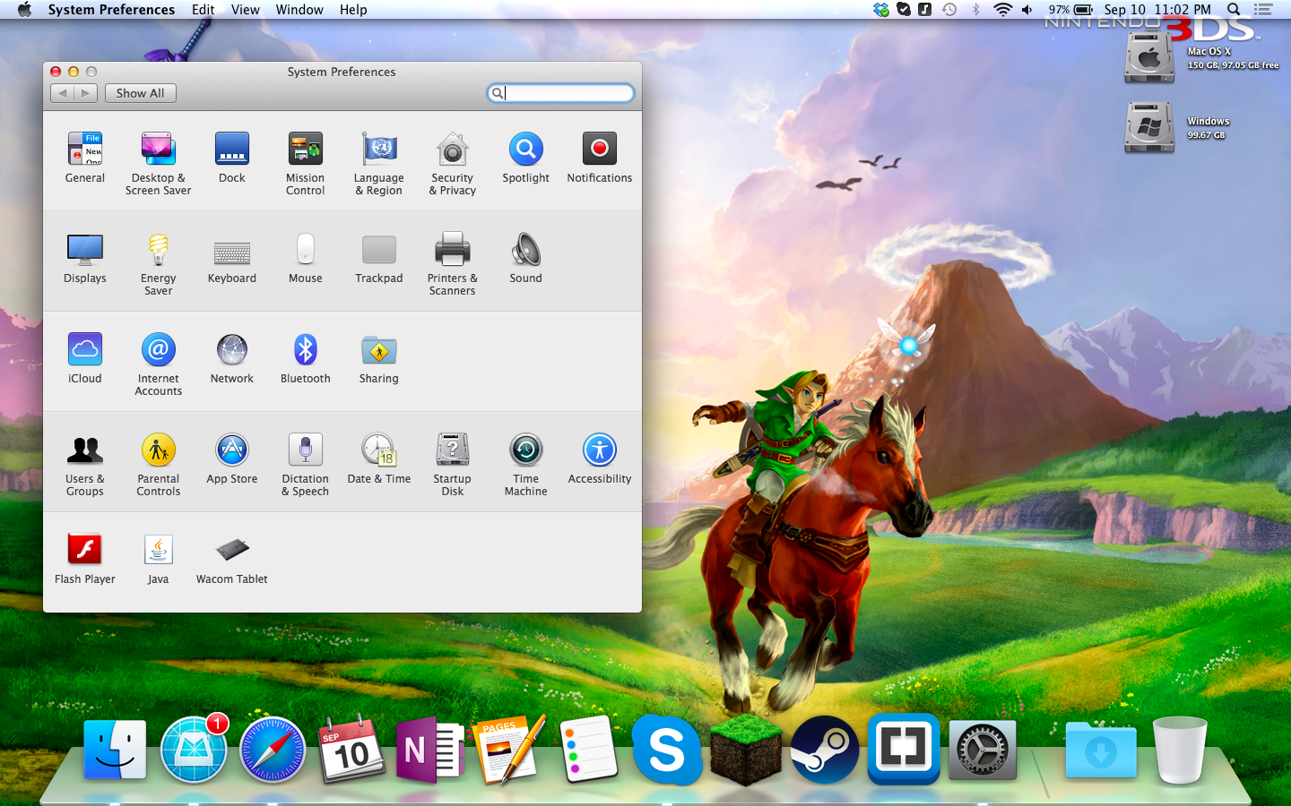Open Date & Time preferences
The image size is (1291, 806).
click(x=379, y=459)
